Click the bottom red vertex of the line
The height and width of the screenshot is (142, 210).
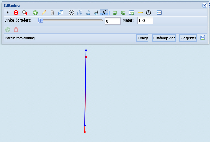click(x=85, y=132)
